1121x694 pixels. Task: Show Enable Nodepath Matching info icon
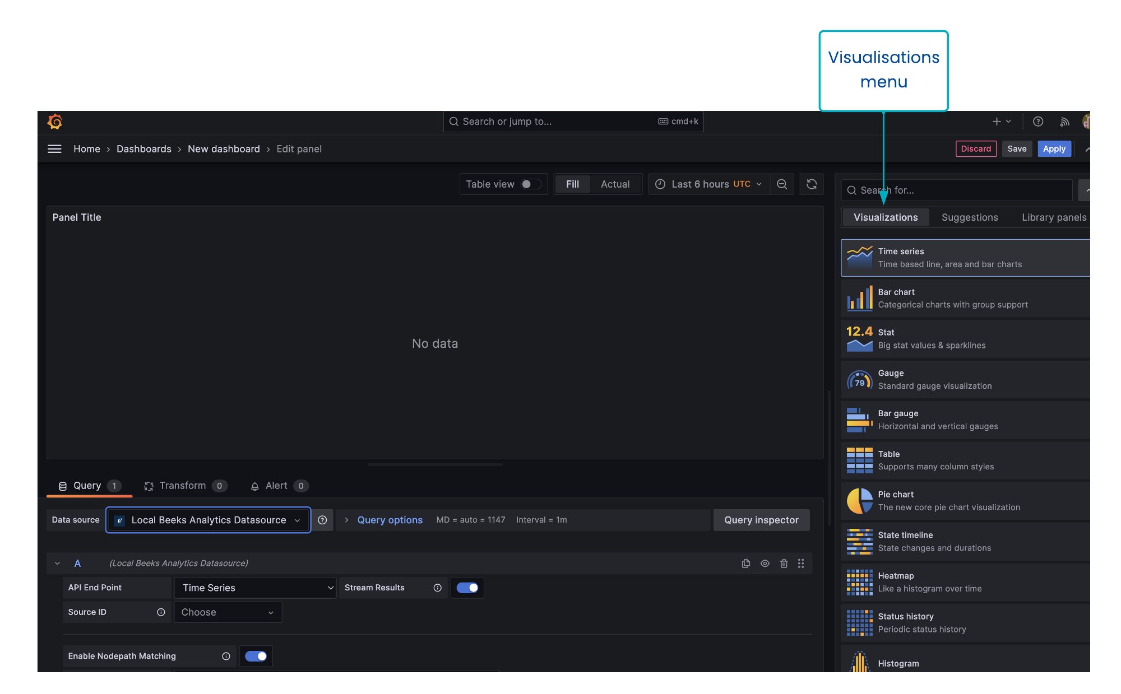226,656
